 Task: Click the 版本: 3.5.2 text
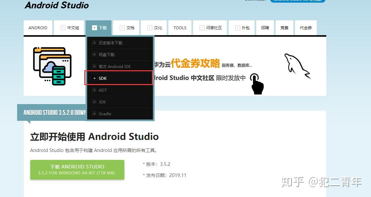click(x=158, y=164)
